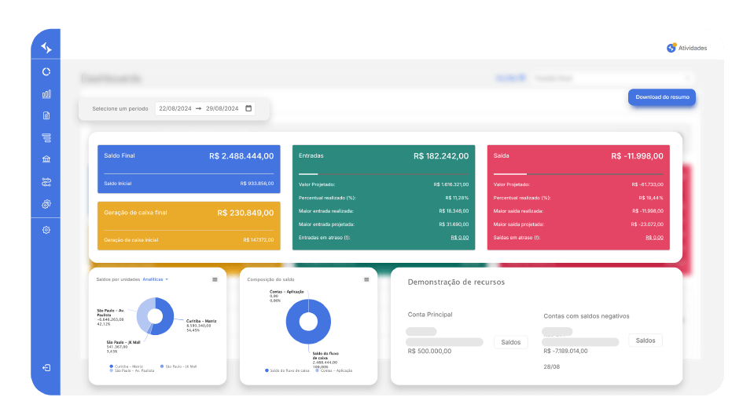
Task: Open the document report icon in sidebar
Action: [x=46, y=115]
